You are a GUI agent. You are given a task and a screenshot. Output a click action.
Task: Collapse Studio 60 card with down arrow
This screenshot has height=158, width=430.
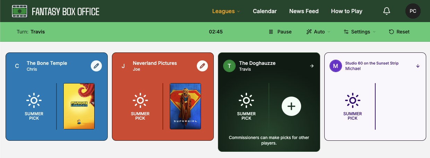[x=418, y=66]
